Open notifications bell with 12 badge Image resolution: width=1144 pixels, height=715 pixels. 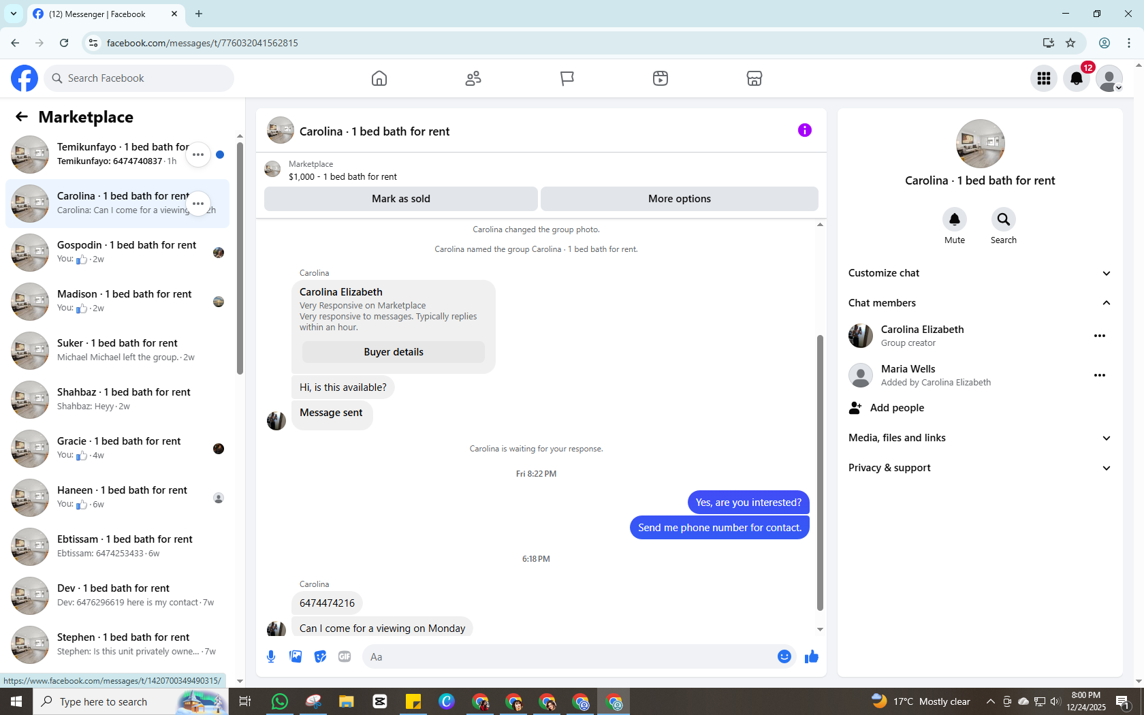pyautogui.click(x=1077, y=78)
